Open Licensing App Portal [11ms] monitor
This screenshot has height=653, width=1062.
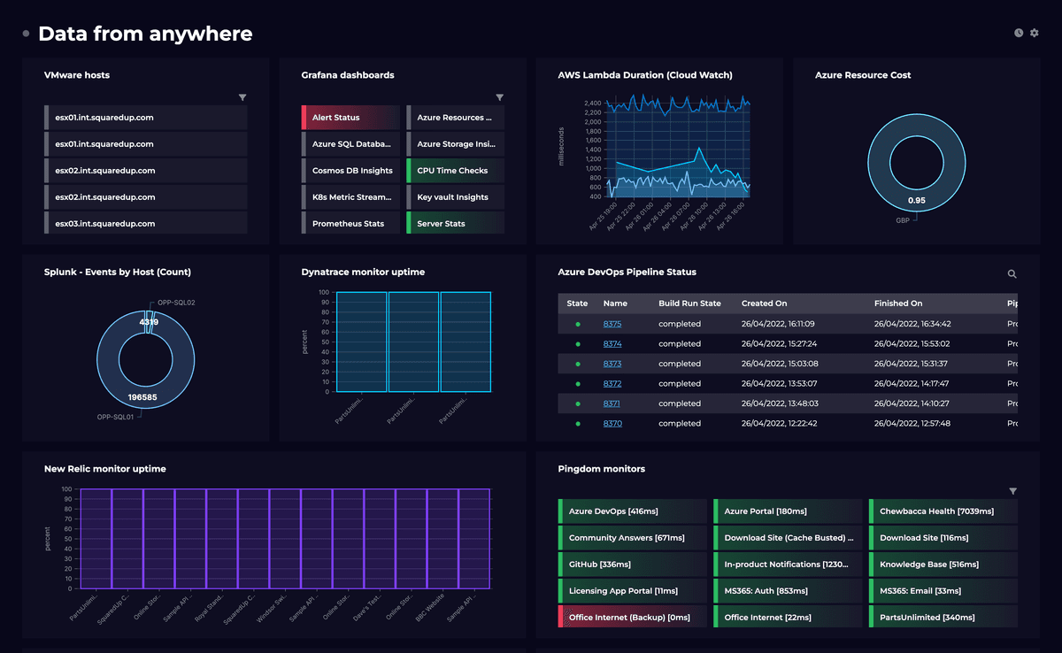tap(633, 590)
